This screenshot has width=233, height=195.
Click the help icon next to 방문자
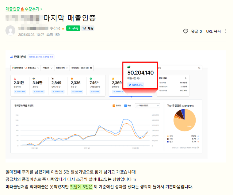[20, 87]
